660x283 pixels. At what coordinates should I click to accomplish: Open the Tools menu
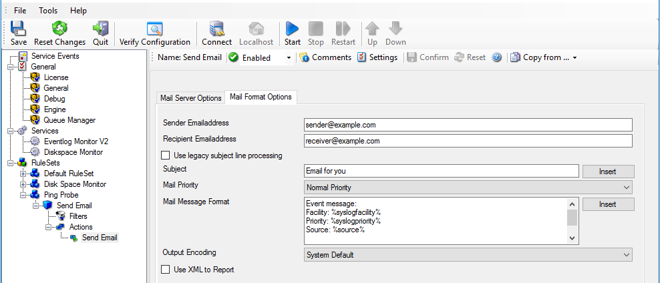(x=48, y=11)
